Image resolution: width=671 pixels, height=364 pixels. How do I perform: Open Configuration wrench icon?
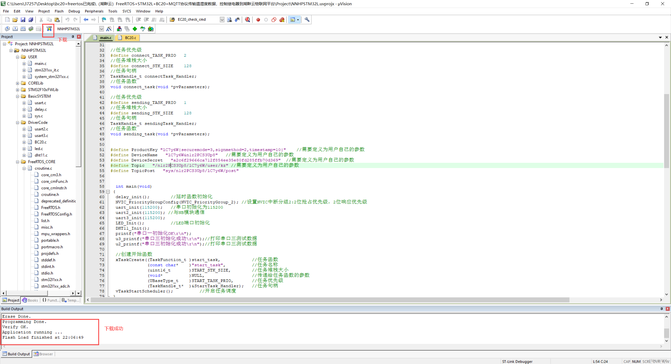pos(307,20)
